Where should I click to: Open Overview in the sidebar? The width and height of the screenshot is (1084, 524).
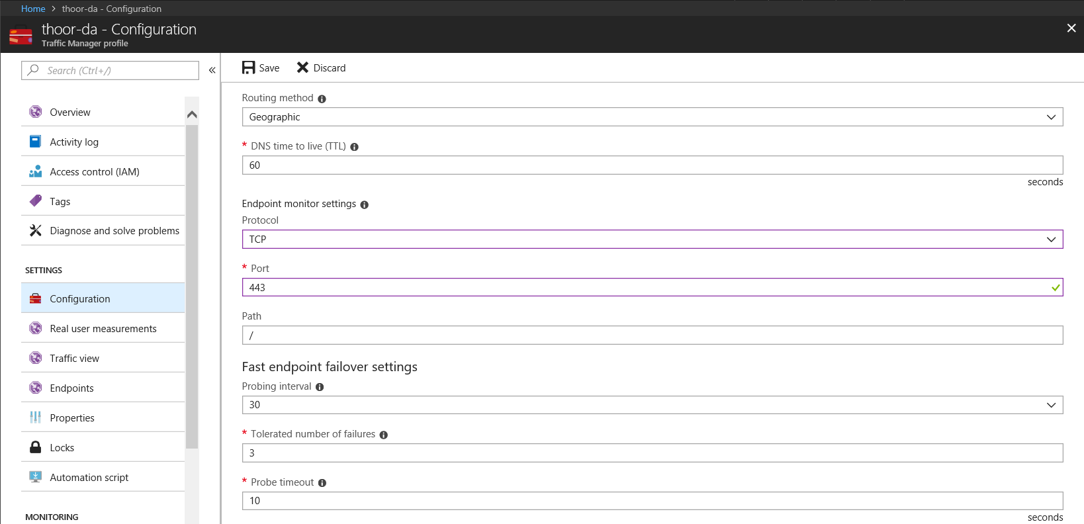pos(103,112)
